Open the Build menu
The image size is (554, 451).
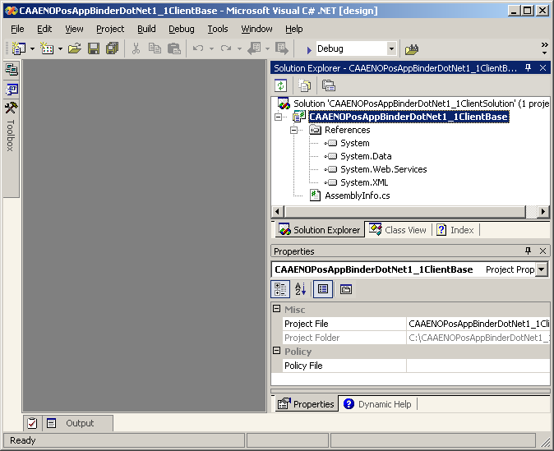[x=146, y=29]
